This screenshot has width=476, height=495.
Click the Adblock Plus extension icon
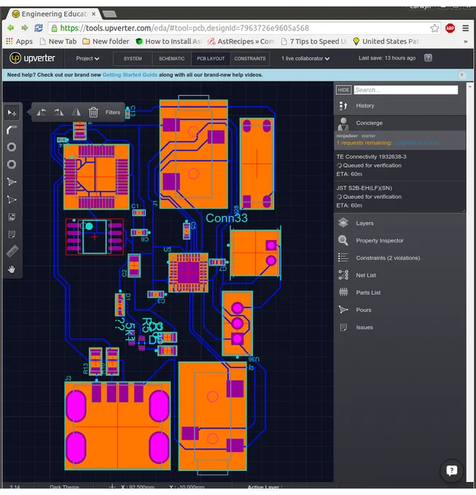pos(450,28)
